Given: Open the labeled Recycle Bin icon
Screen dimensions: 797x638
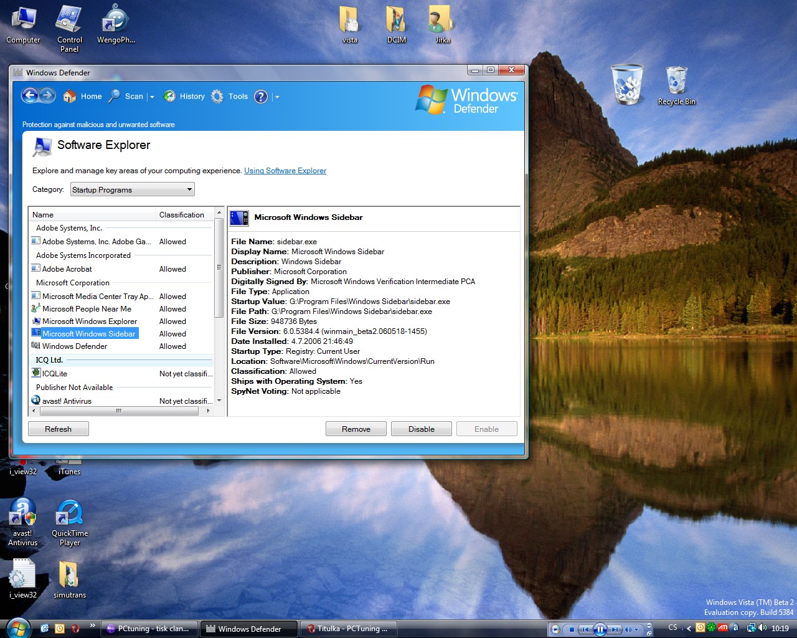Looking at the screenshot, I should (x=677, y=86).
